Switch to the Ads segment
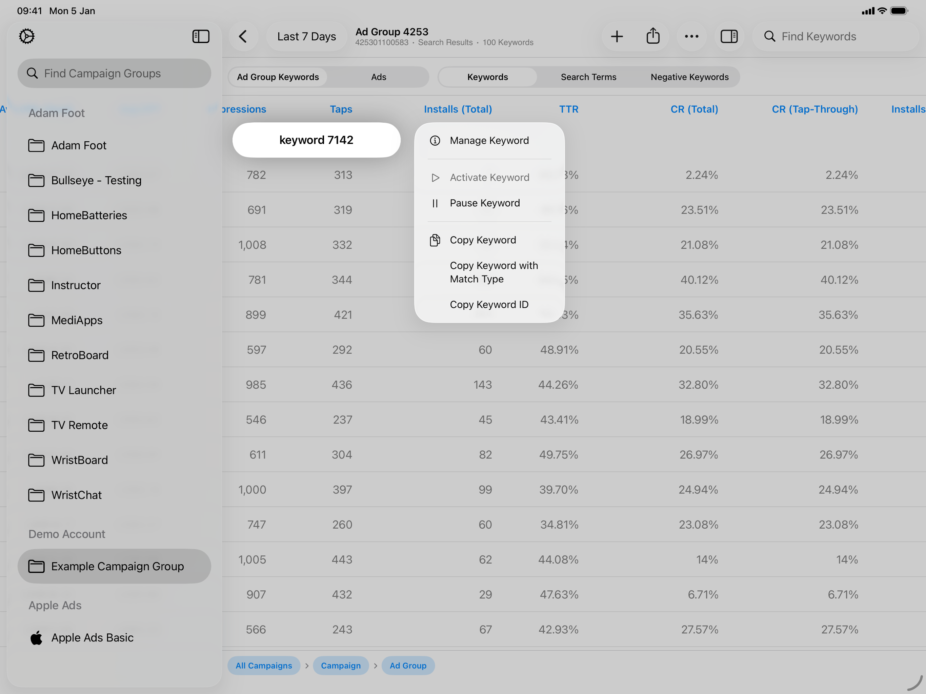Screen dimensions: 926x694 (x=379, y=77)
